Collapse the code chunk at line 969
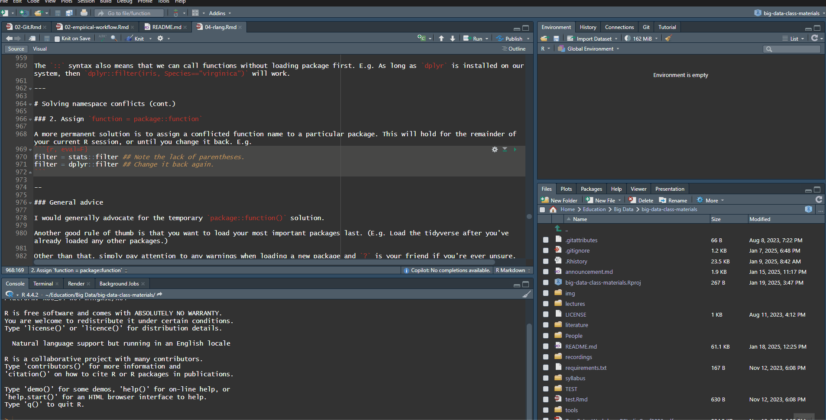The width and height of the screenshot is (826, 420). [x=30, y=150]
